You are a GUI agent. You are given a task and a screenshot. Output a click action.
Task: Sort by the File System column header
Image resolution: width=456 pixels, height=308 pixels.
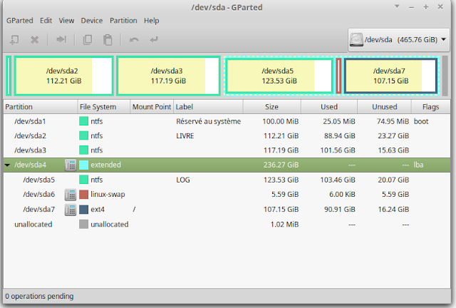(x=104, y=107)
